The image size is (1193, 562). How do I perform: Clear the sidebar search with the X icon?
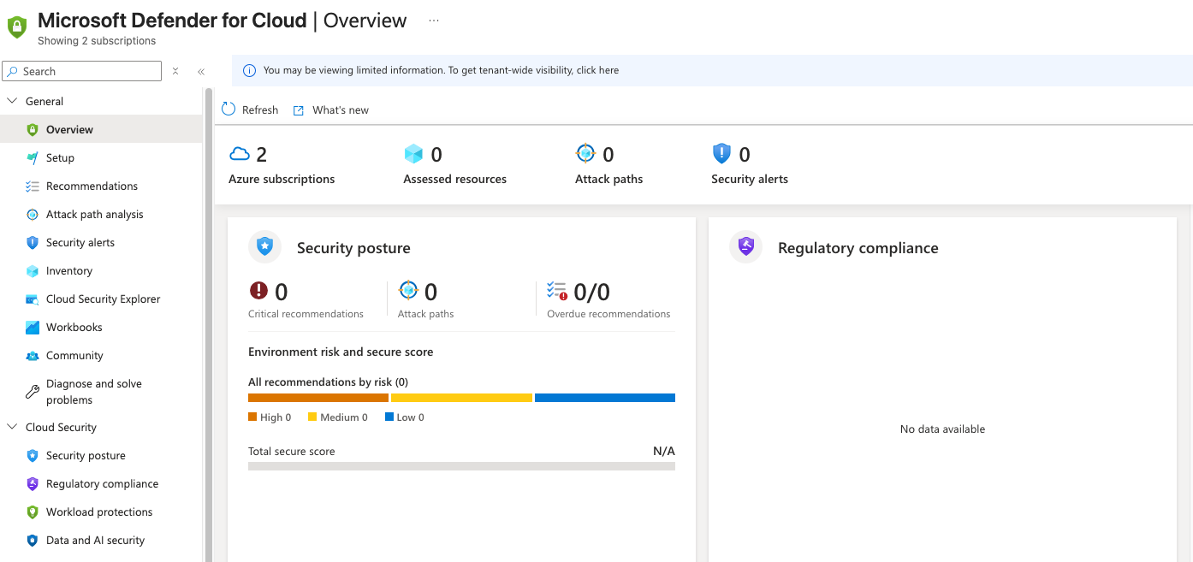click(175, 71)
